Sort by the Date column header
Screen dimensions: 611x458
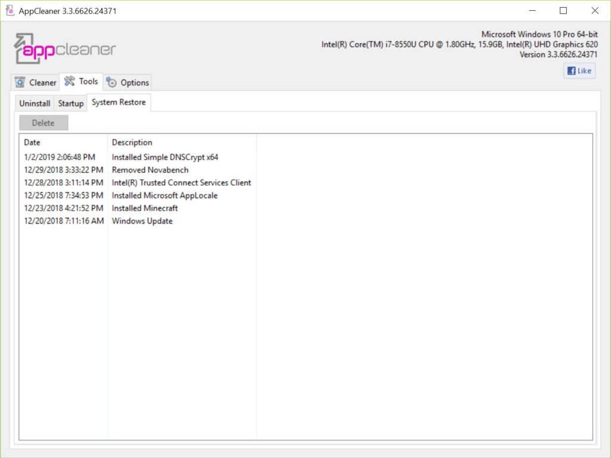point(63,142)
